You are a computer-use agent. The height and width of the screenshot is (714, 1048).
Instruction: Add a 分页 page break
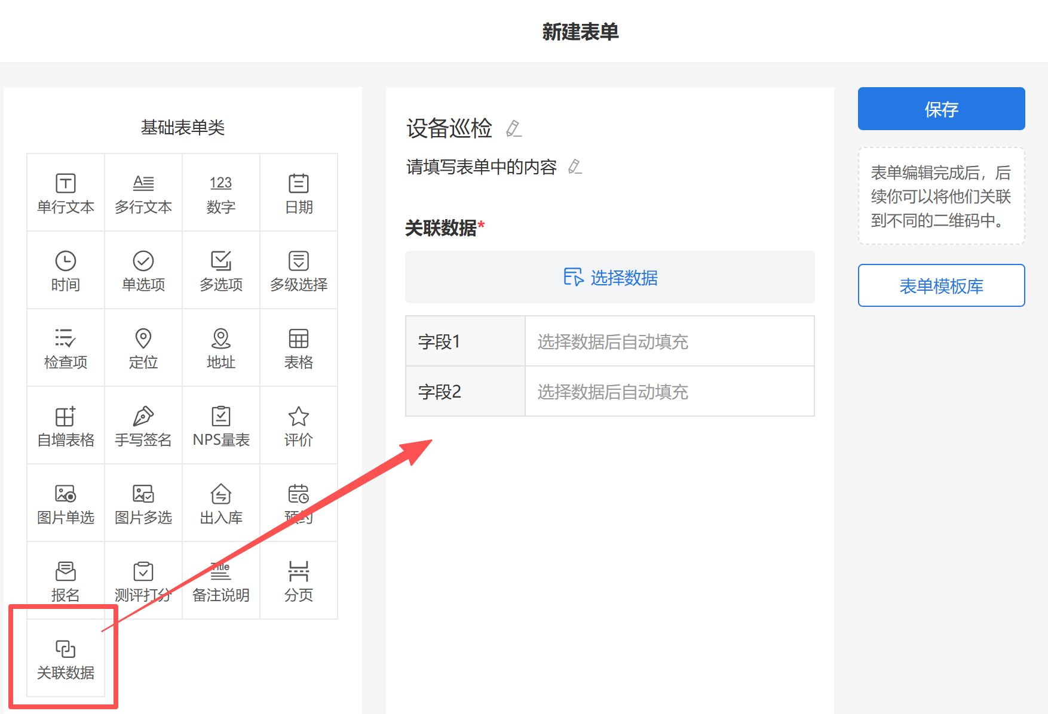(299, 580)
